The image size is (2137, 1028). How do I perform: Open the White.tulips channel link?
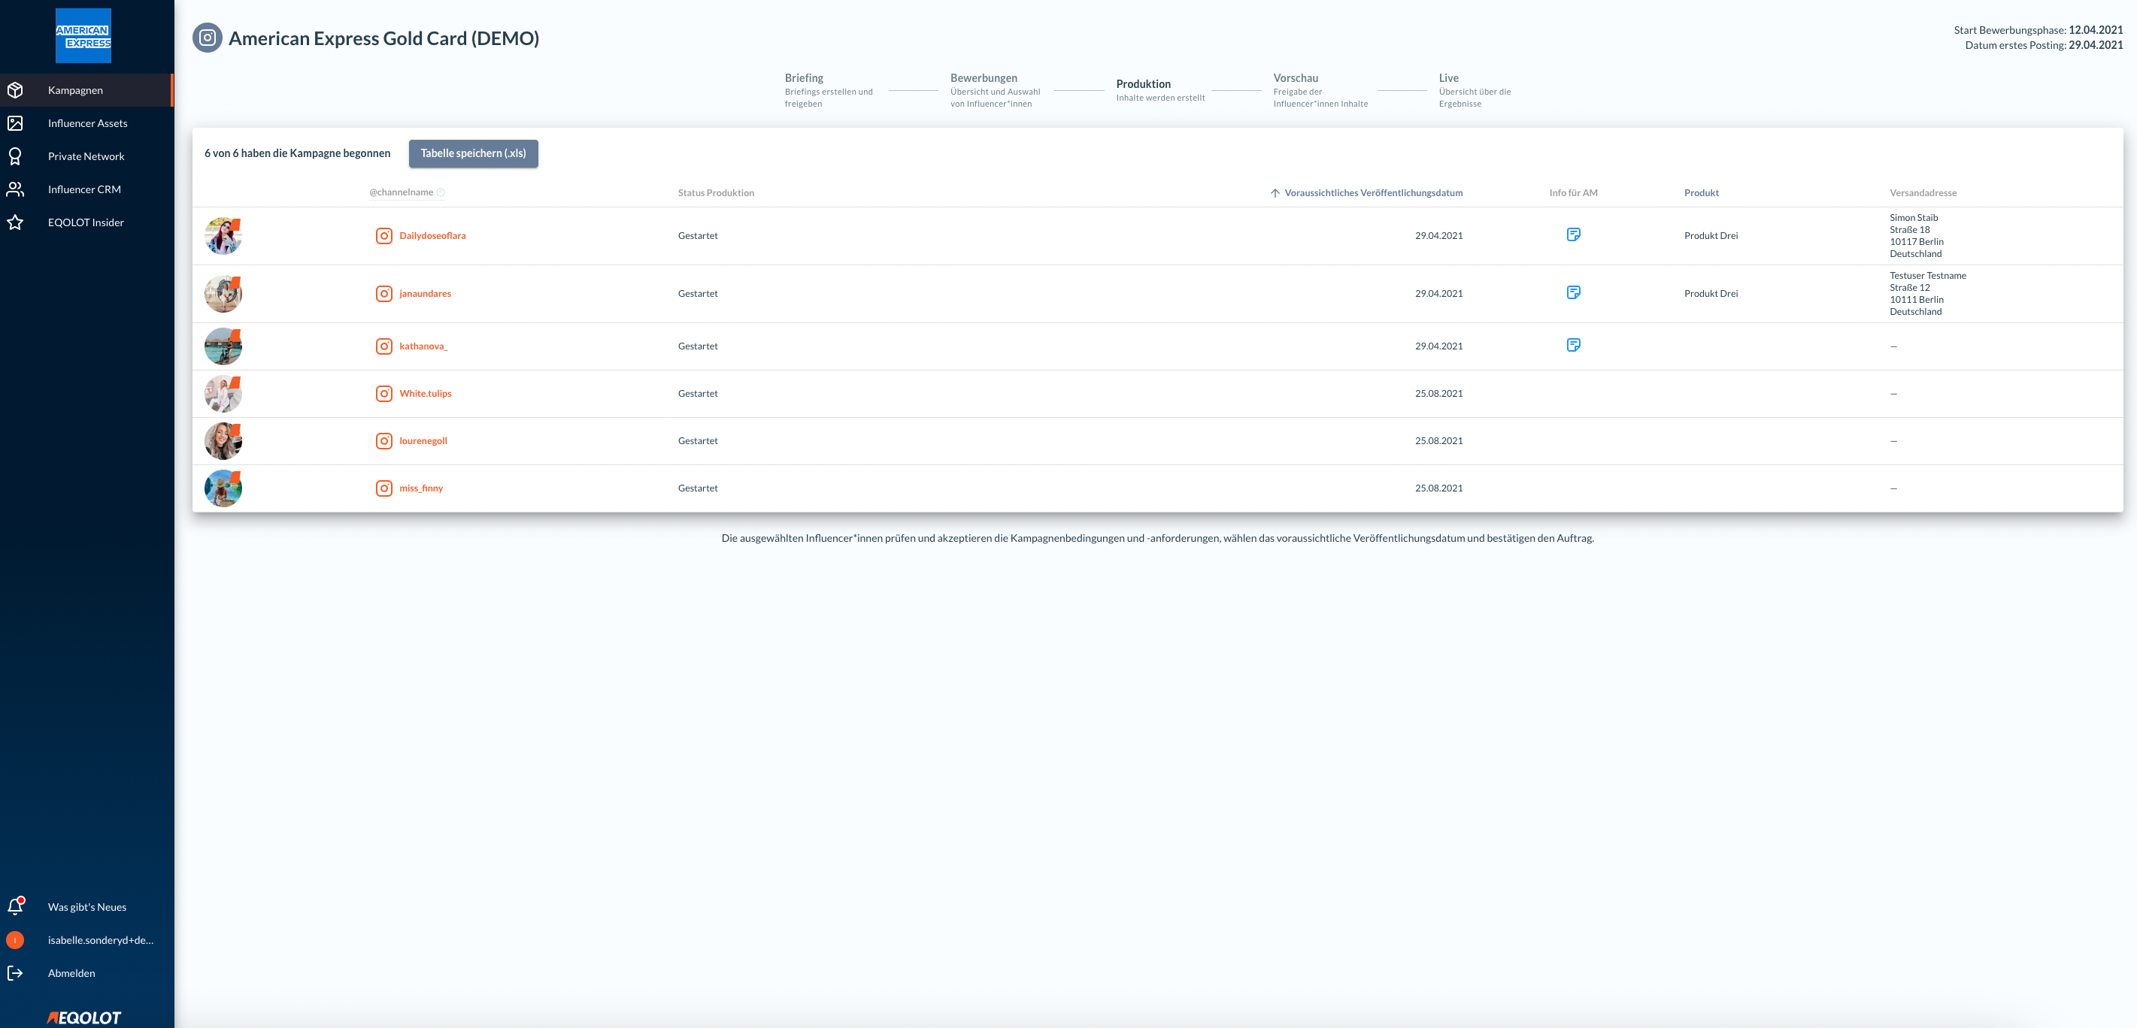pyautogui.click(x=425, y=394)
